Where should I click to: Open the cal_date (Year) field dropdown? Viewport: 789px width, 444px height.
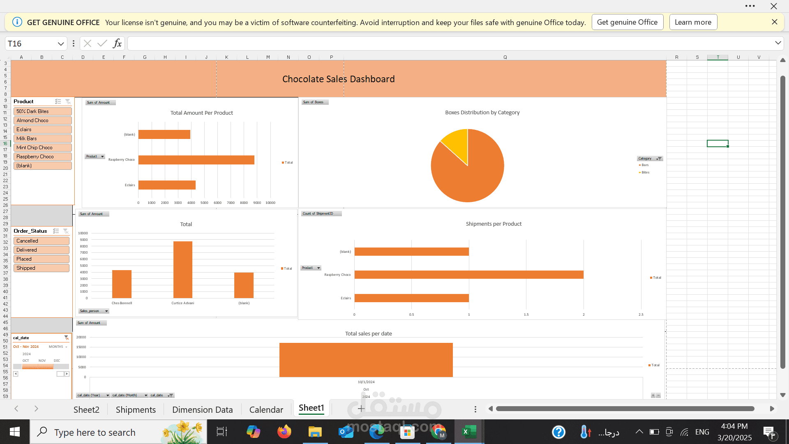click(x=93, y=395)
